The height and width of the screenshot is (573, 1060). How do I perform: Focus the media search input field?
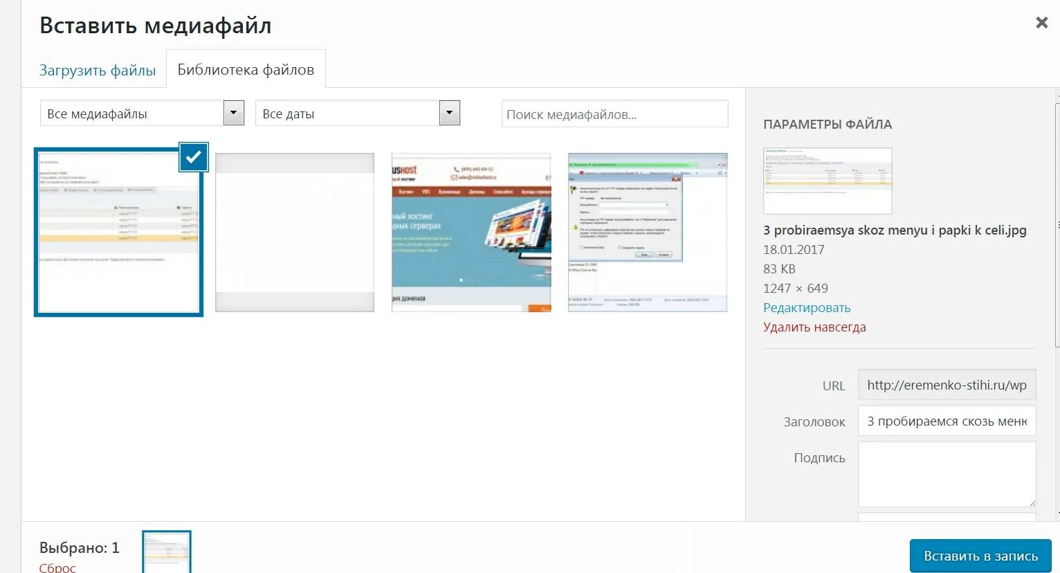pos(614,113)
